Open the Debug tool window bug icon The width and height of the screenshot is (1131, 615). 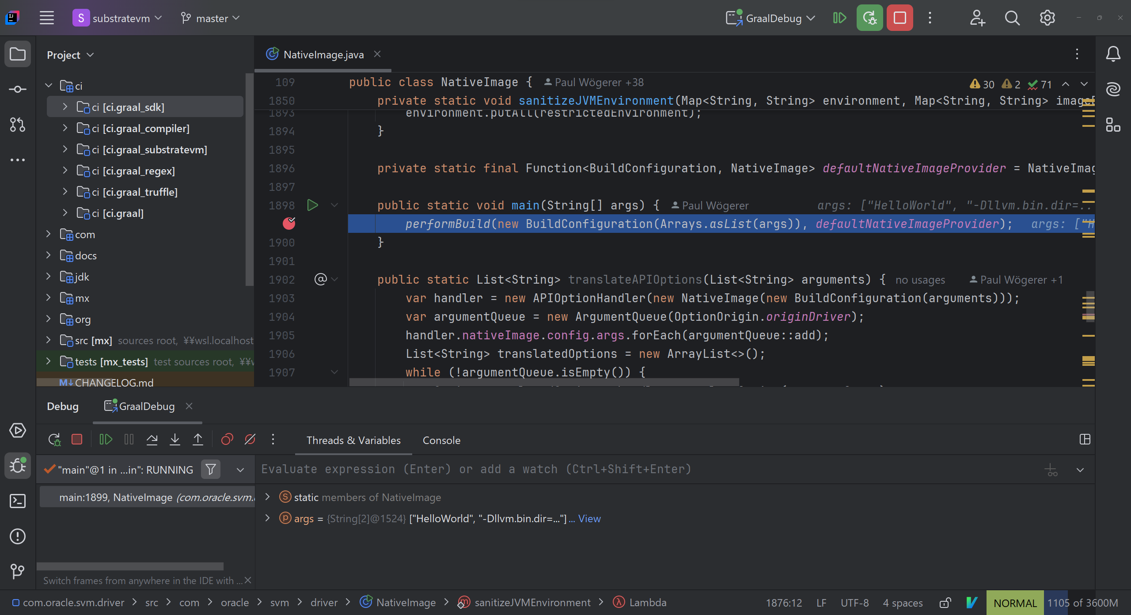point(18,466)
